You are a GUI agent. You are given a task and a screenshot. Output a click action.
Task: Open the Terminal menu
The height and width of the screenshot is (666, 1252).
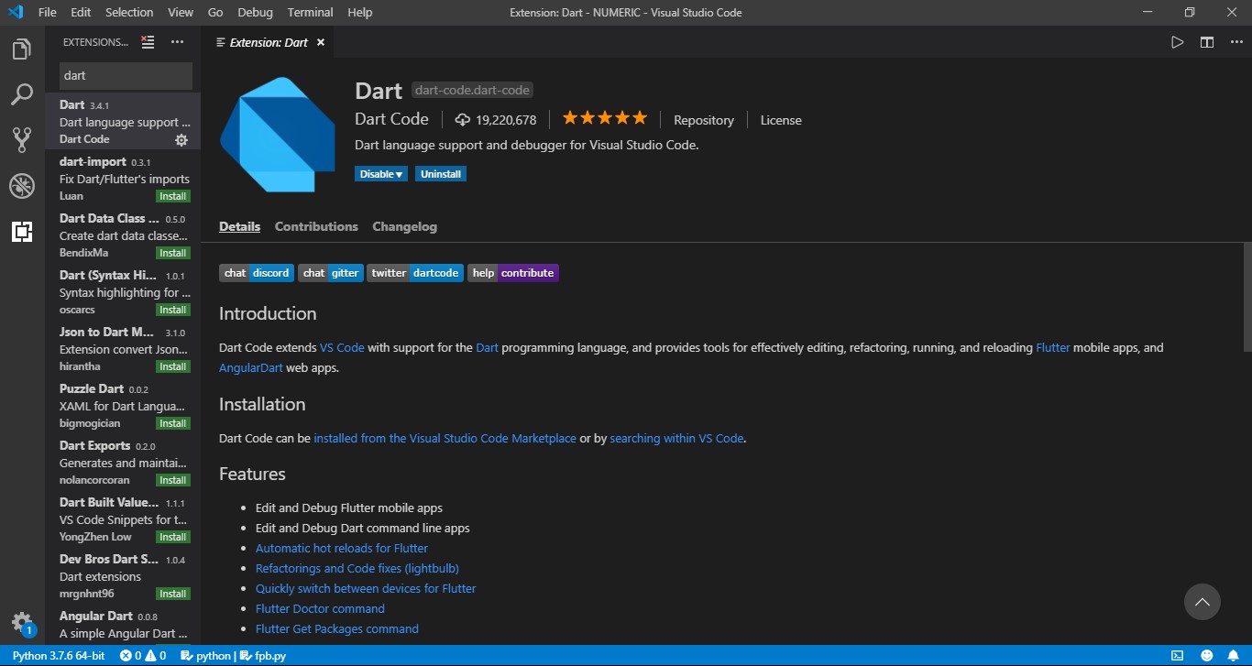point(310,12)
